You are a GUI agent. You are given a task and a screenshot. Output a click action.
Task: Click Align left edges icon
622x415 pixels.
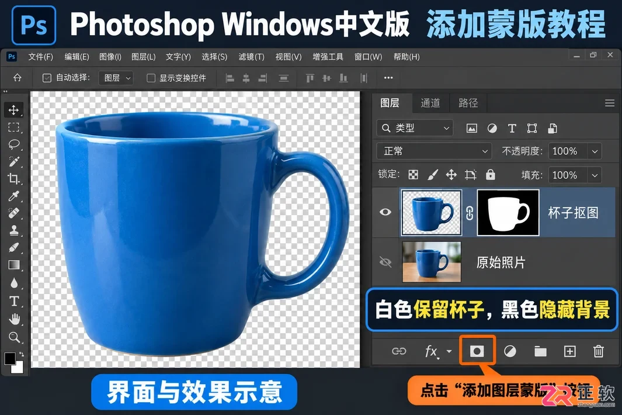pos(230,78)
